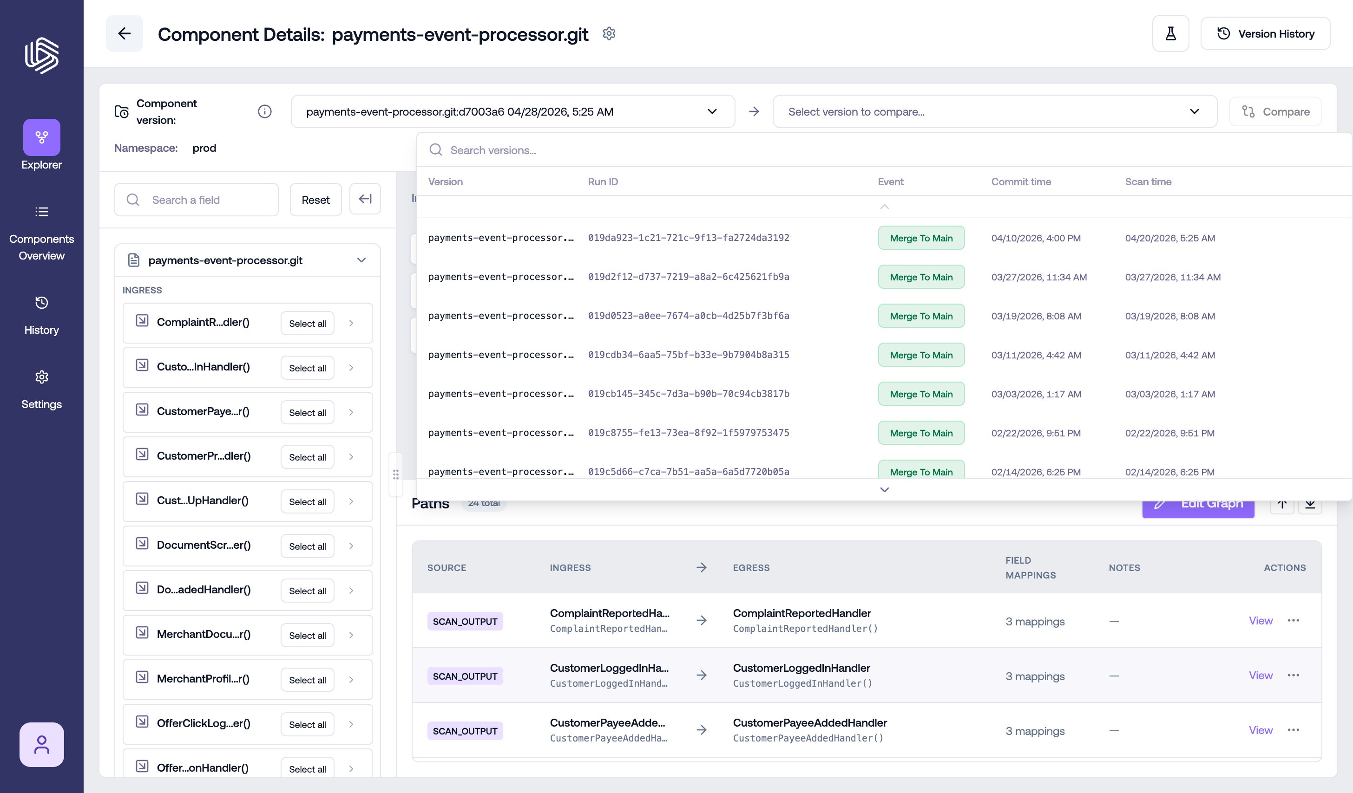Collapse the field panel with arrow icon
This screenshot has height=793, width=1353.
click(365, 199)
